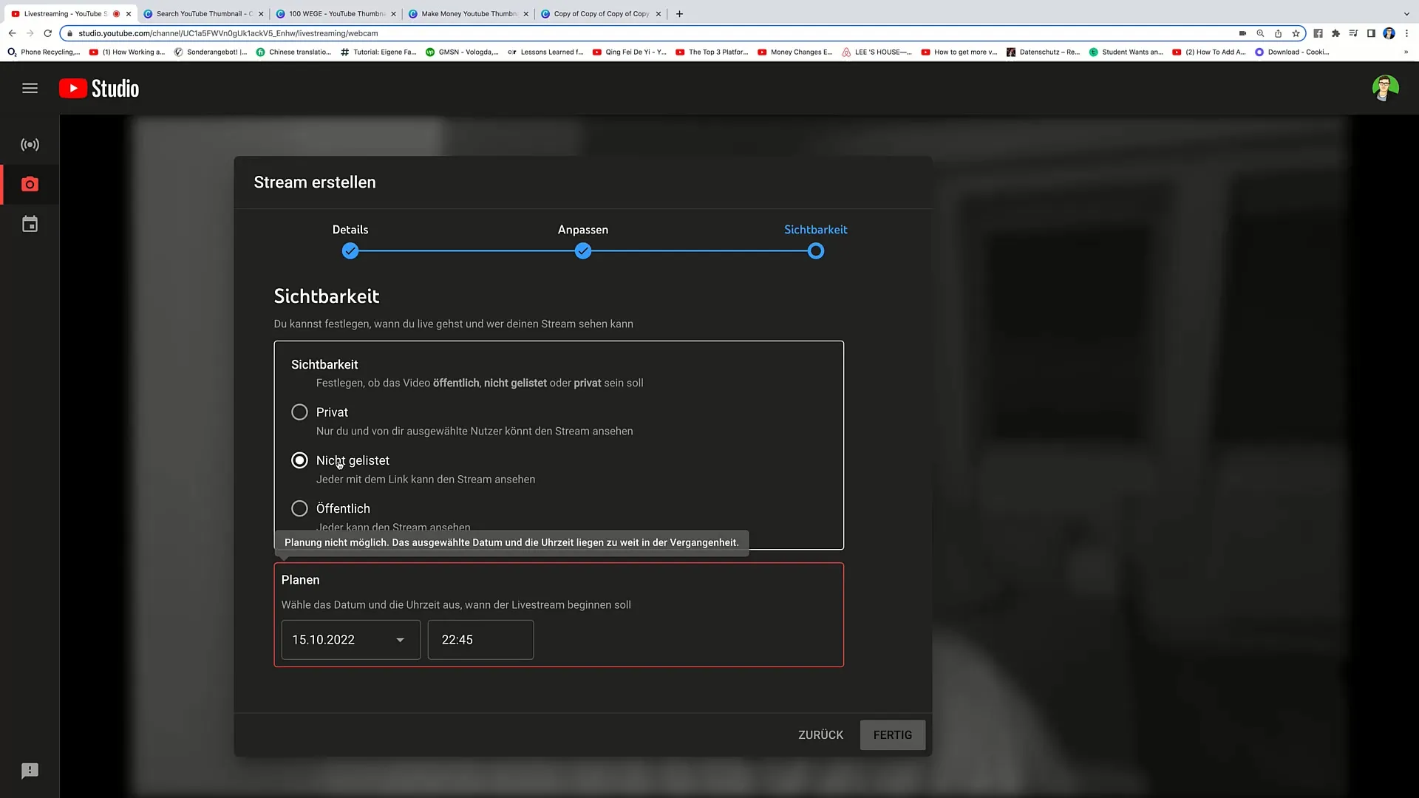1419x798 pixels.
Task: Select the Öffentlich radio button
Action: [299, 508]
